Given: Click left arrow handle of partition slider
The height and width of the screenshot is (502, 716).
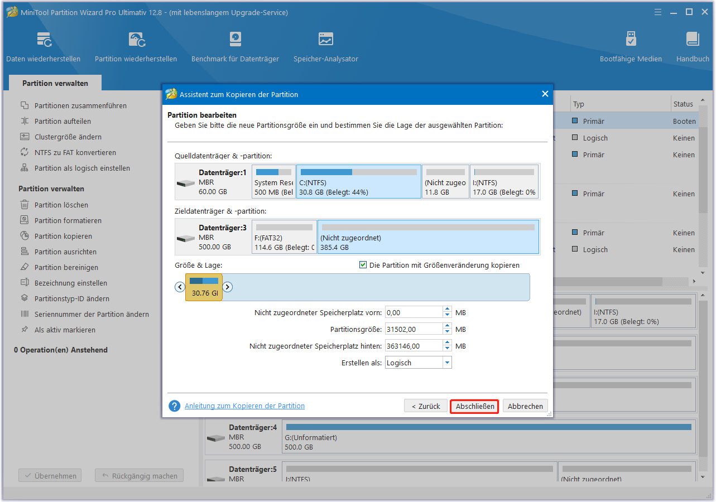Looking at the screenshot, I should pos(180,287).
